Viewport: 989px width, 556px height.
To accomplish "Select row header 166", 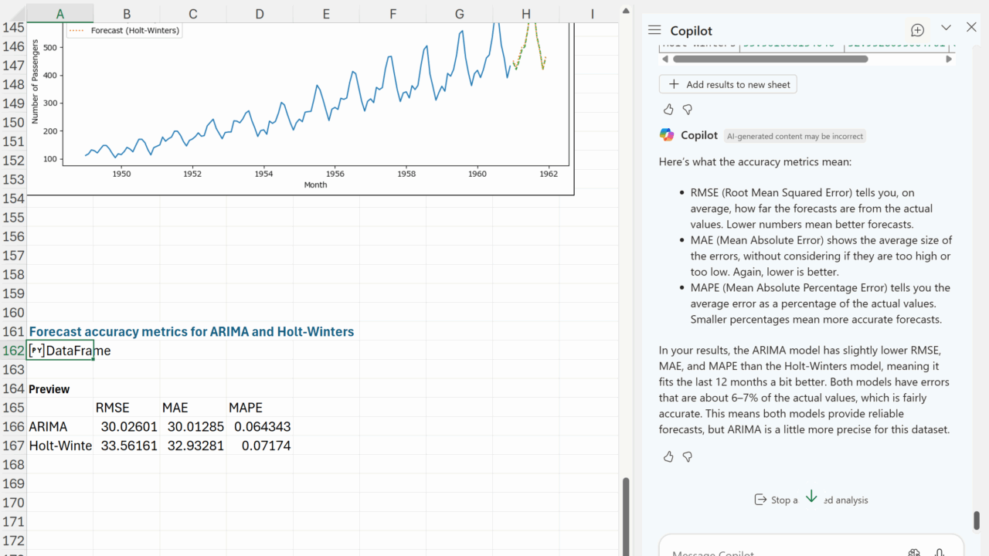I will click(x=13, y=426).
